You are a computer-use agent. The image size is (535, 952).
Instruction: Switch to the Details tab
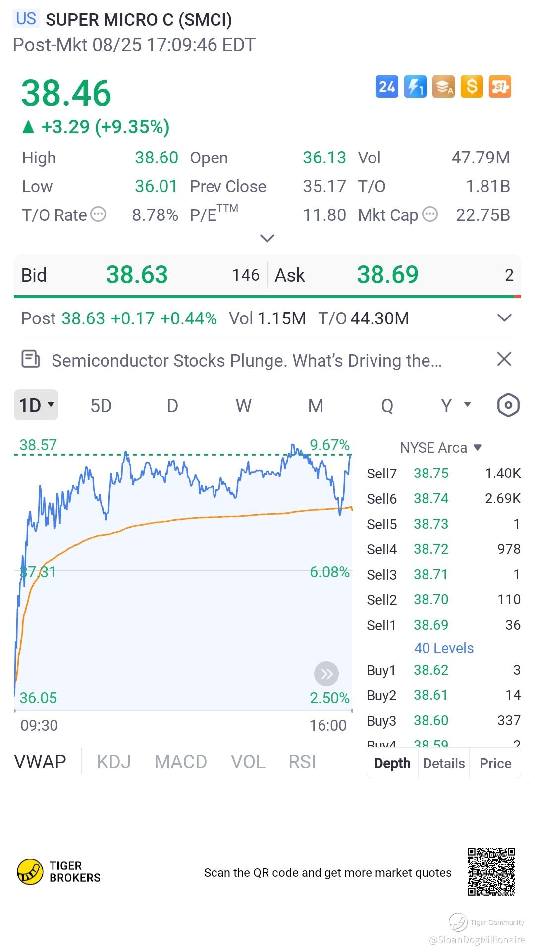tap(444, 763)
